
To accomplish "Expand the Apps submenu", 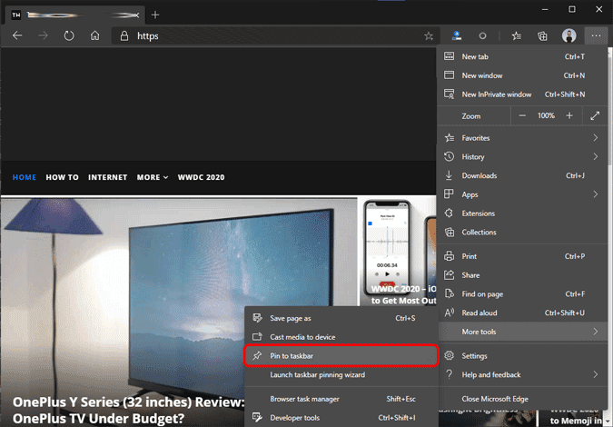I will point(522,194).
